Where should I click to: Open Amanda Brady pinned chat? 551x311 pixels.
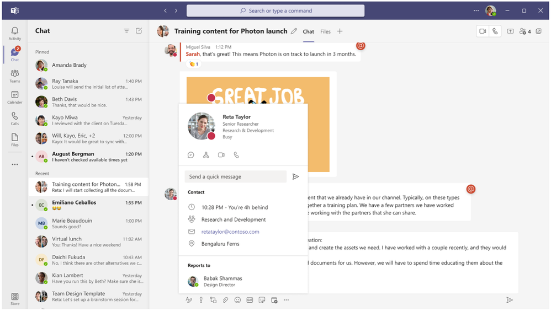click(x=88, y=65)
